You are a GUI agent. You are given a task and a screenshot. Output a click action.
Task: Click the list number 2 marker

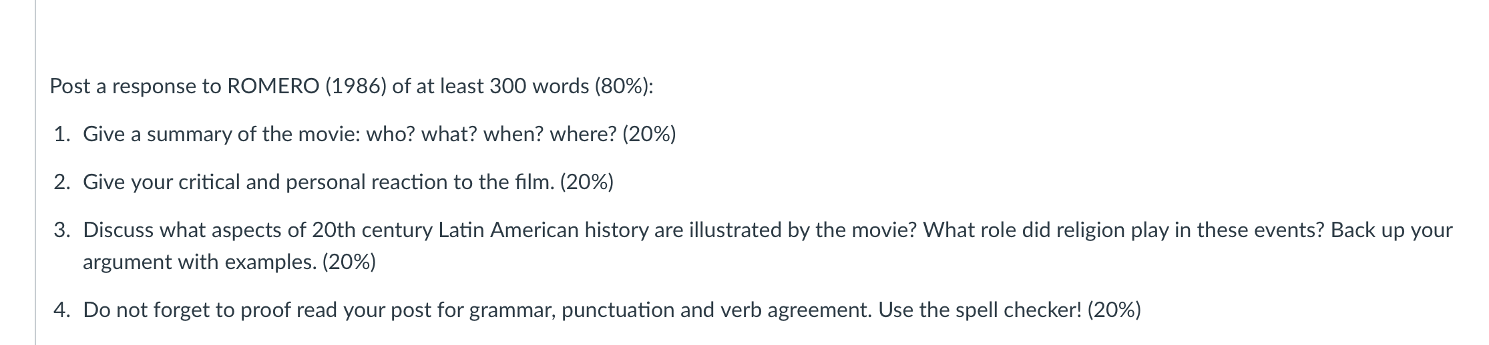pyautogui.click(x=63, y=182)
